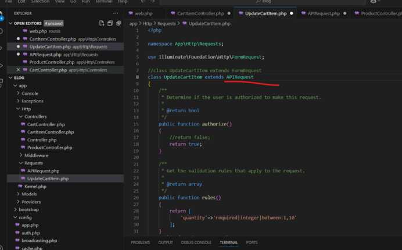Viewport: 402px width, 250px height.
Task: Open the PROBLEMS panel tab
Action: (x=140, y=242)
